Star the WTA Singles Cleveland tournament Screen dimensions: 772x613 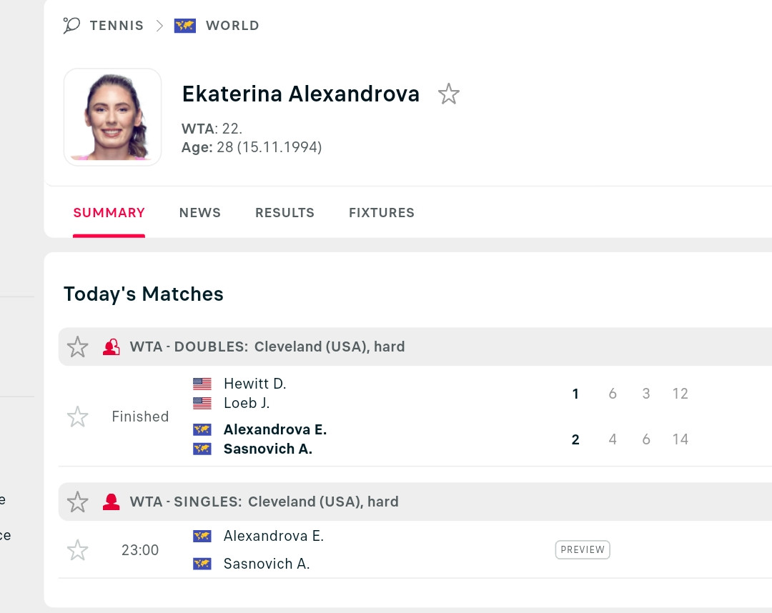click(x=77, y=502)
